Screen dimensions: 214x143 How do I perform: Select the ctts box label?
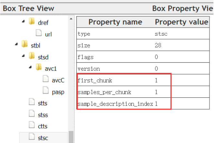tap(43, 126)
